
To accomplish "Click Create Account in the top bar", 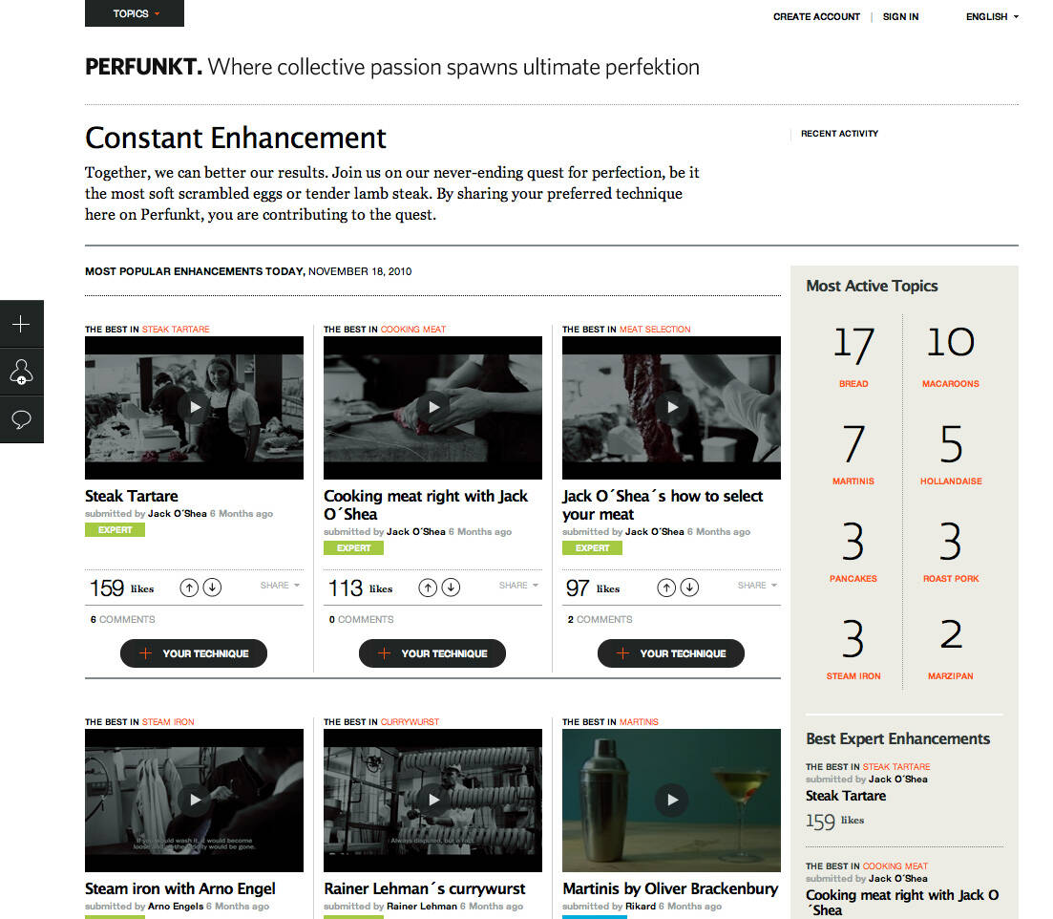I will 816,17.
